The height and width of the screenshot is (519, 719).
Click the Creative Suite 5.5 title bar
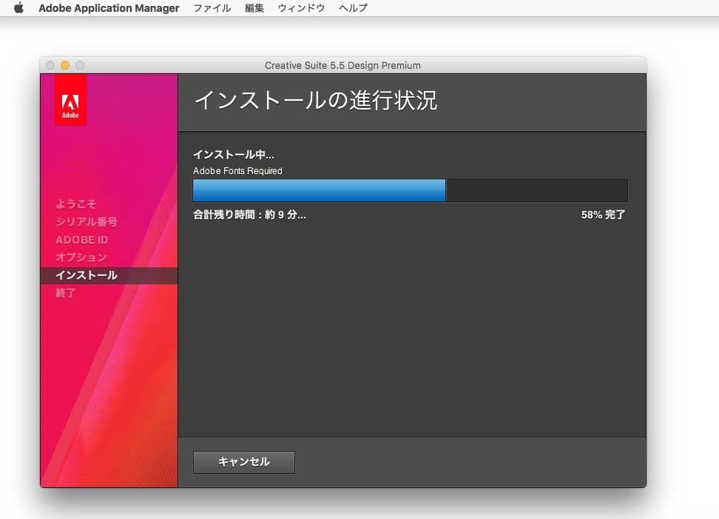pyautogui.click(x=343, y=65)
